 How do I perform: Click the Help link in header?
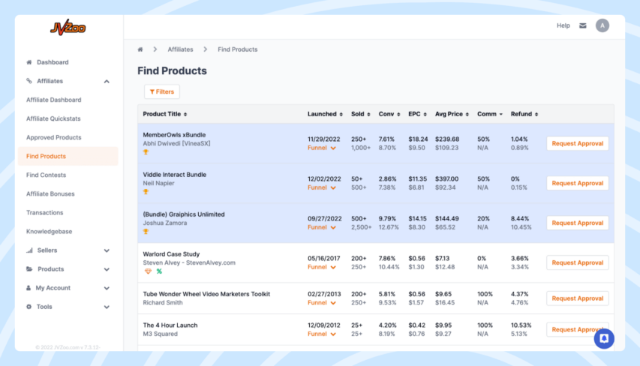(x=563, y=25)
